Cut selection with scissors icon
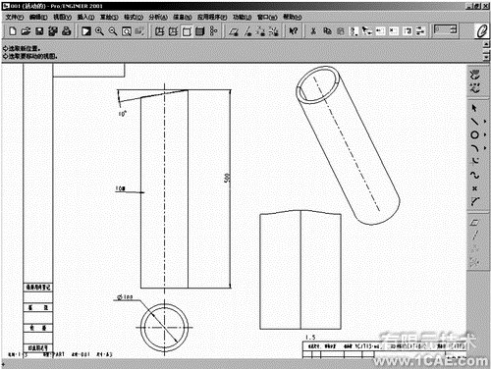491x369 pixels. point(313,31)
